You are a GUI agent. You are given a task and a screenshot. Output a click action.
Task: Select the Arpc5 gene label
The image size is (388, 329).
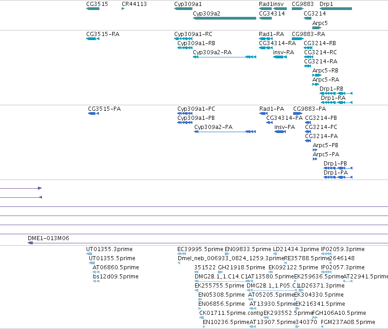click(320, 23)
